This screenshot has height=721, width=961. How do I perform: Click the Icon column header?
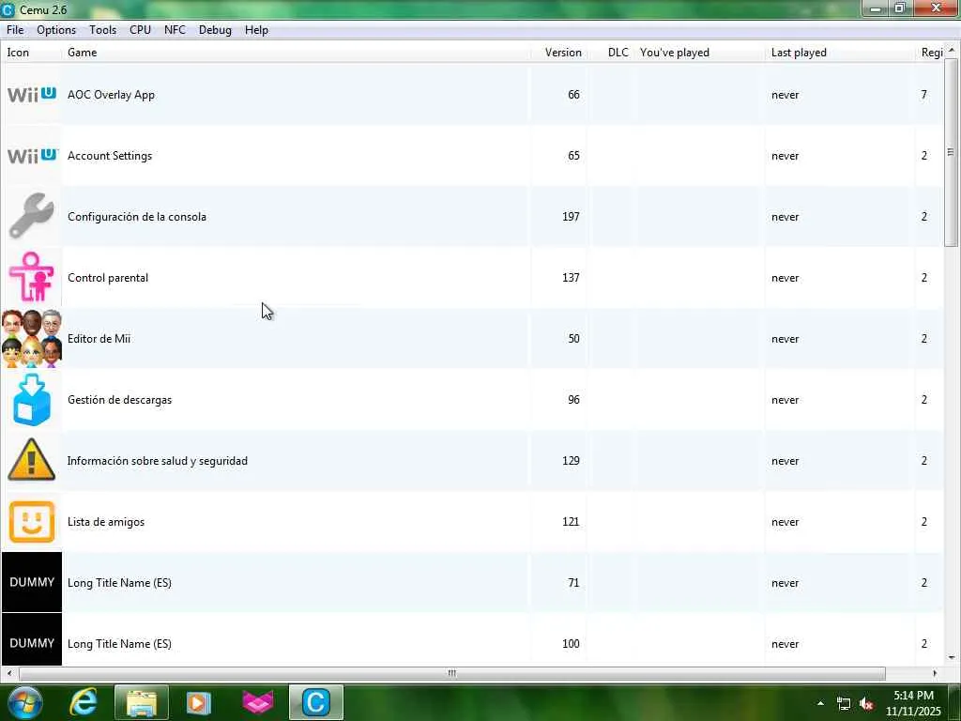click(32, 53)
